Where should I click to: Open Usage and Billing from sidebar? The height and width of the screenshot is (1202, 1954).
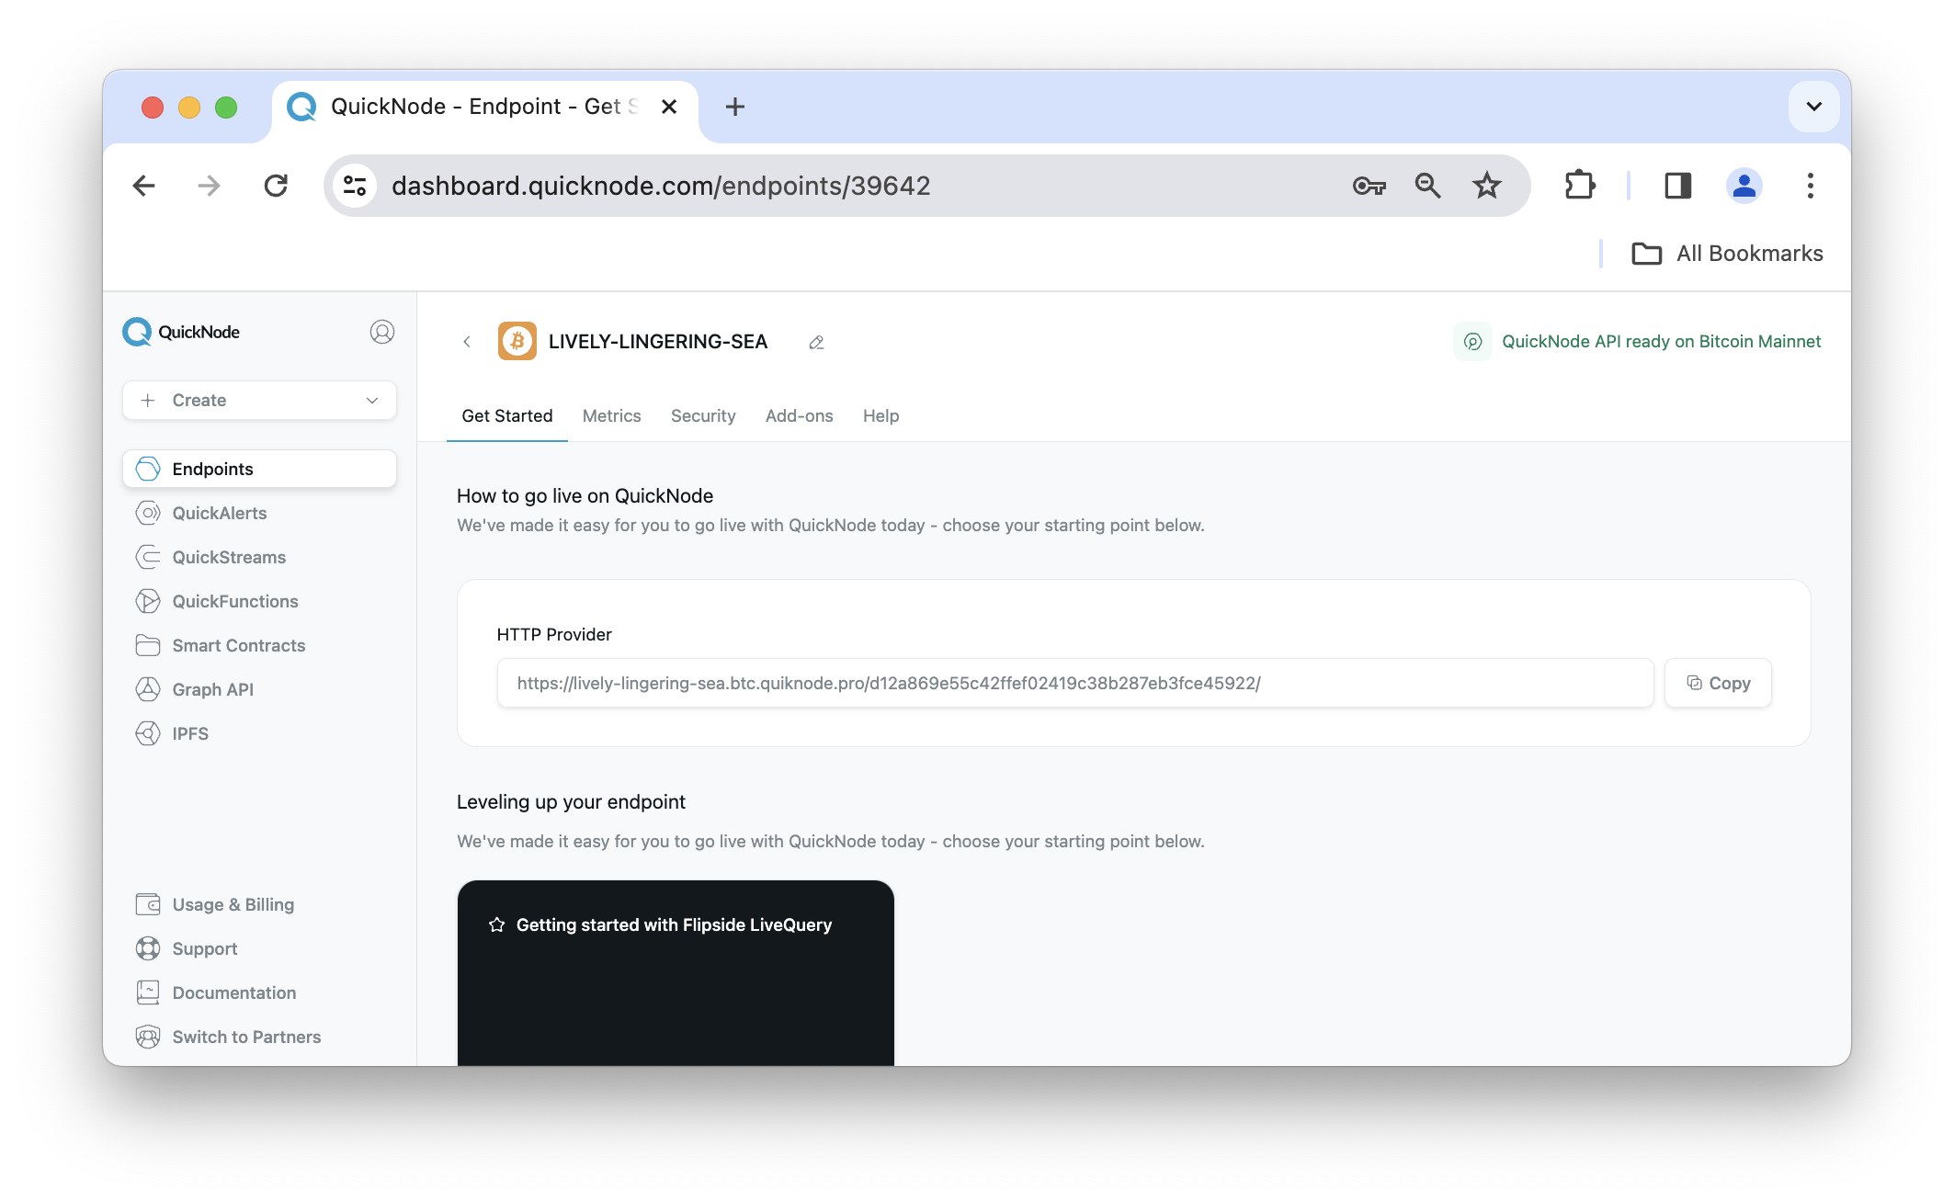(233, 904)
